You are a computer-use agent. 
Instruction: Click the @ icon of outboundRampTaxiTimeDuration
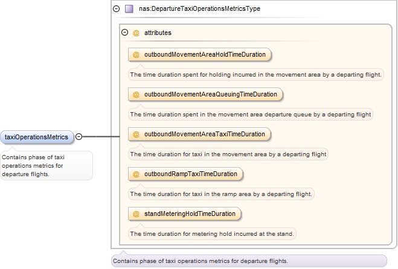click(136, 174)
